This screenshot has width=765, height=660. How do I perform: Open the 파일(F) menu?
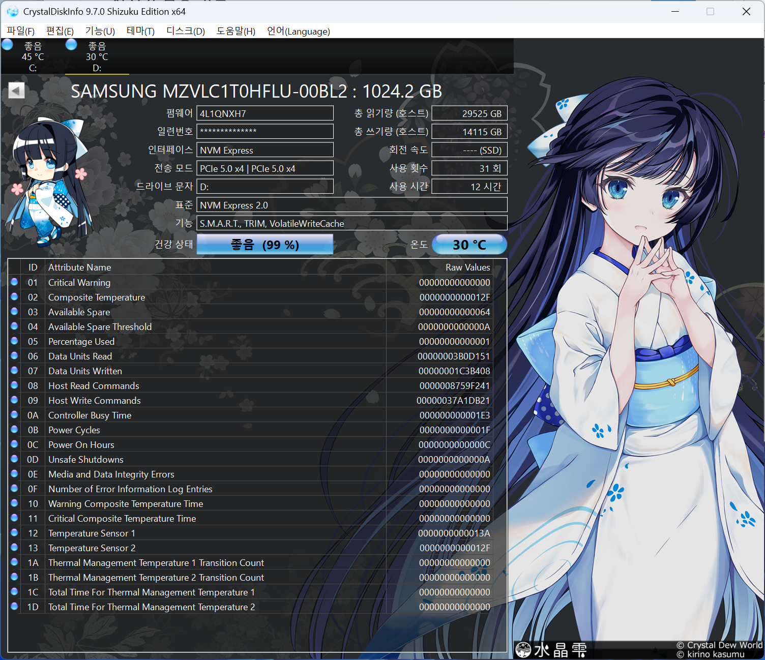(21, 31)
